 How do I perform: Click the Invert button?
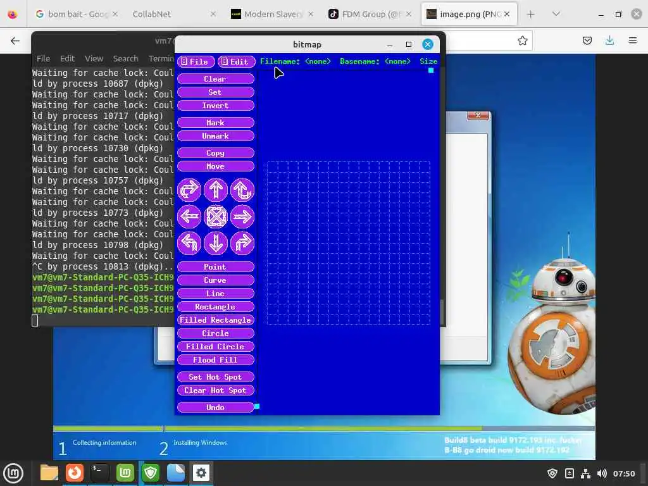click(x=215, y=106)
